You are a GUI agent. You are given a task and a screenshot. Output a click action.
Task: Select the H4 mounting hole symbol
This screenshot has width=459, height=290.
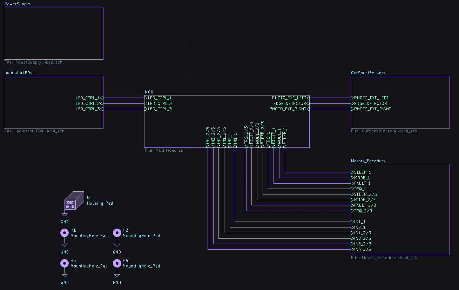(117, 263)
